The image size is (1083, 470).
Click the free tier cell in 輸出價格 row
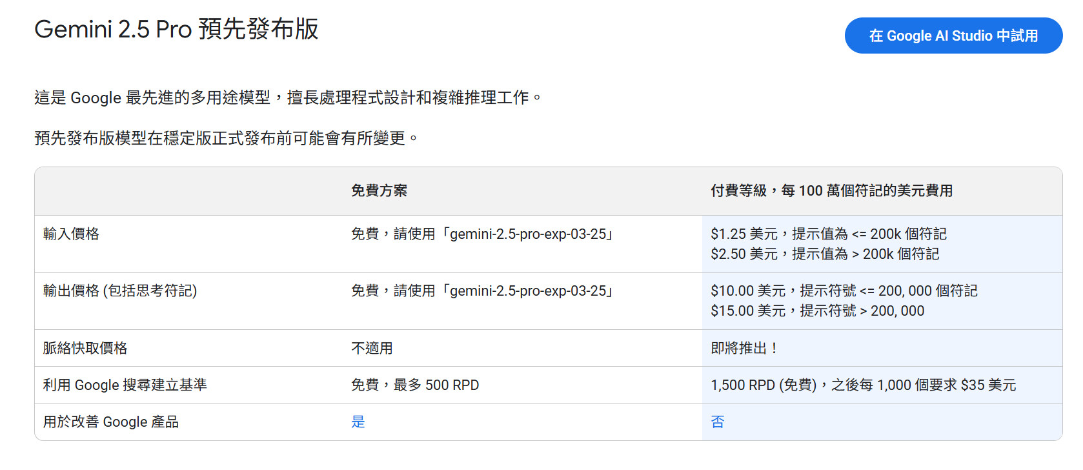[x=481, y=291]
